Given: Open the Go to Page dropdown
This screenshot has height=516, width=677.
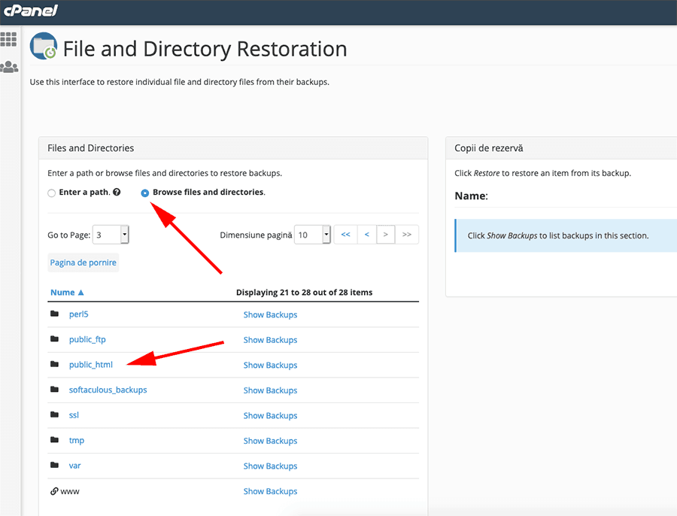Looking at the screenshot, I should click(x=111, y=234).
